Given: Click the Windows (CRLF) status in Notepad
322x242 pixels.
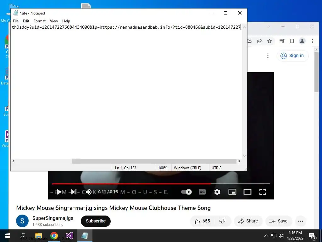Looking at the screenshot, I should (x=187, y=168).
